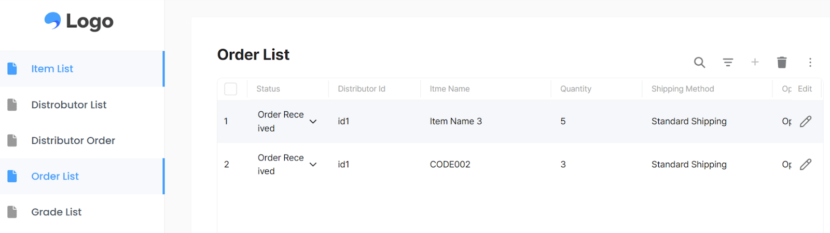
Task: Click Standard Shipping in row 1
Action: (x=689, y=121)
